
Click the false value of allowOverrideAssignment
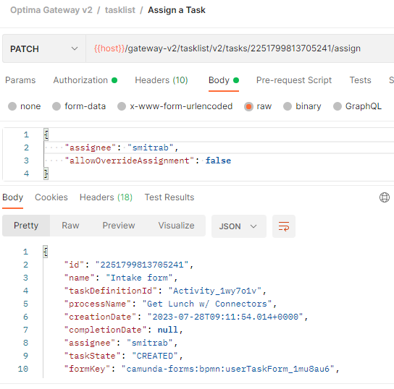[218, 161]
